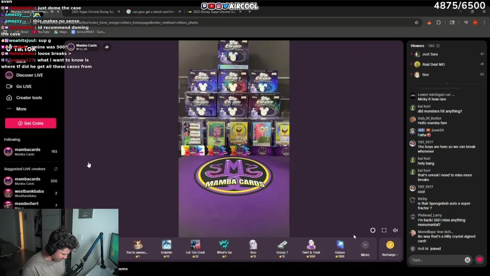Open Maps bookmark
This screenshot has height=276, width=490.
[x=60, y=32]
